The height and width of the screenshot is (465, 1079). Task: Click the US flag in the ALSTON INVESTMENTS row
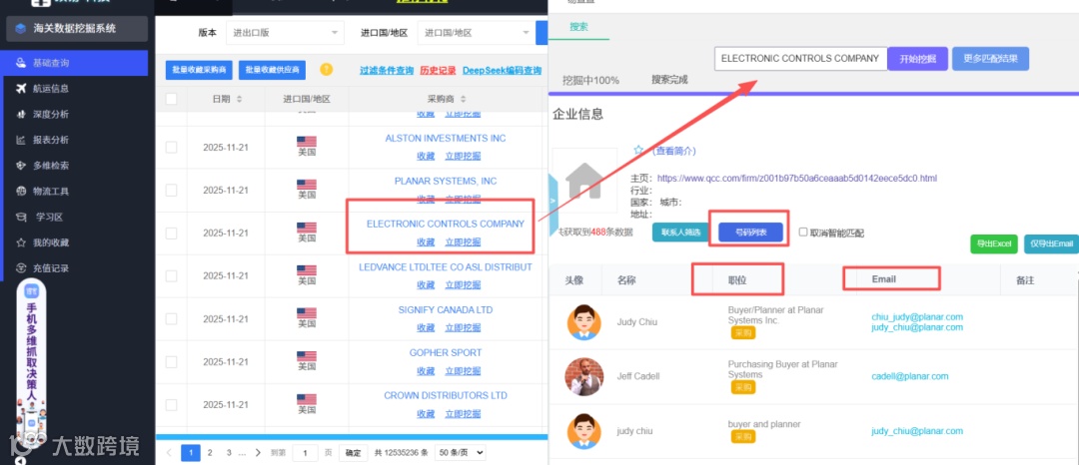pyautogui.click(x=307, y=142)
